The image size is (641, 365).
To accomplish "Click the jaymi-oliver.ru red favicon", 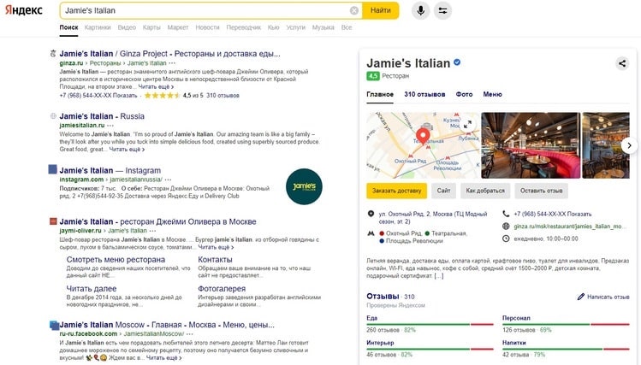I will [x=53, y=221].
